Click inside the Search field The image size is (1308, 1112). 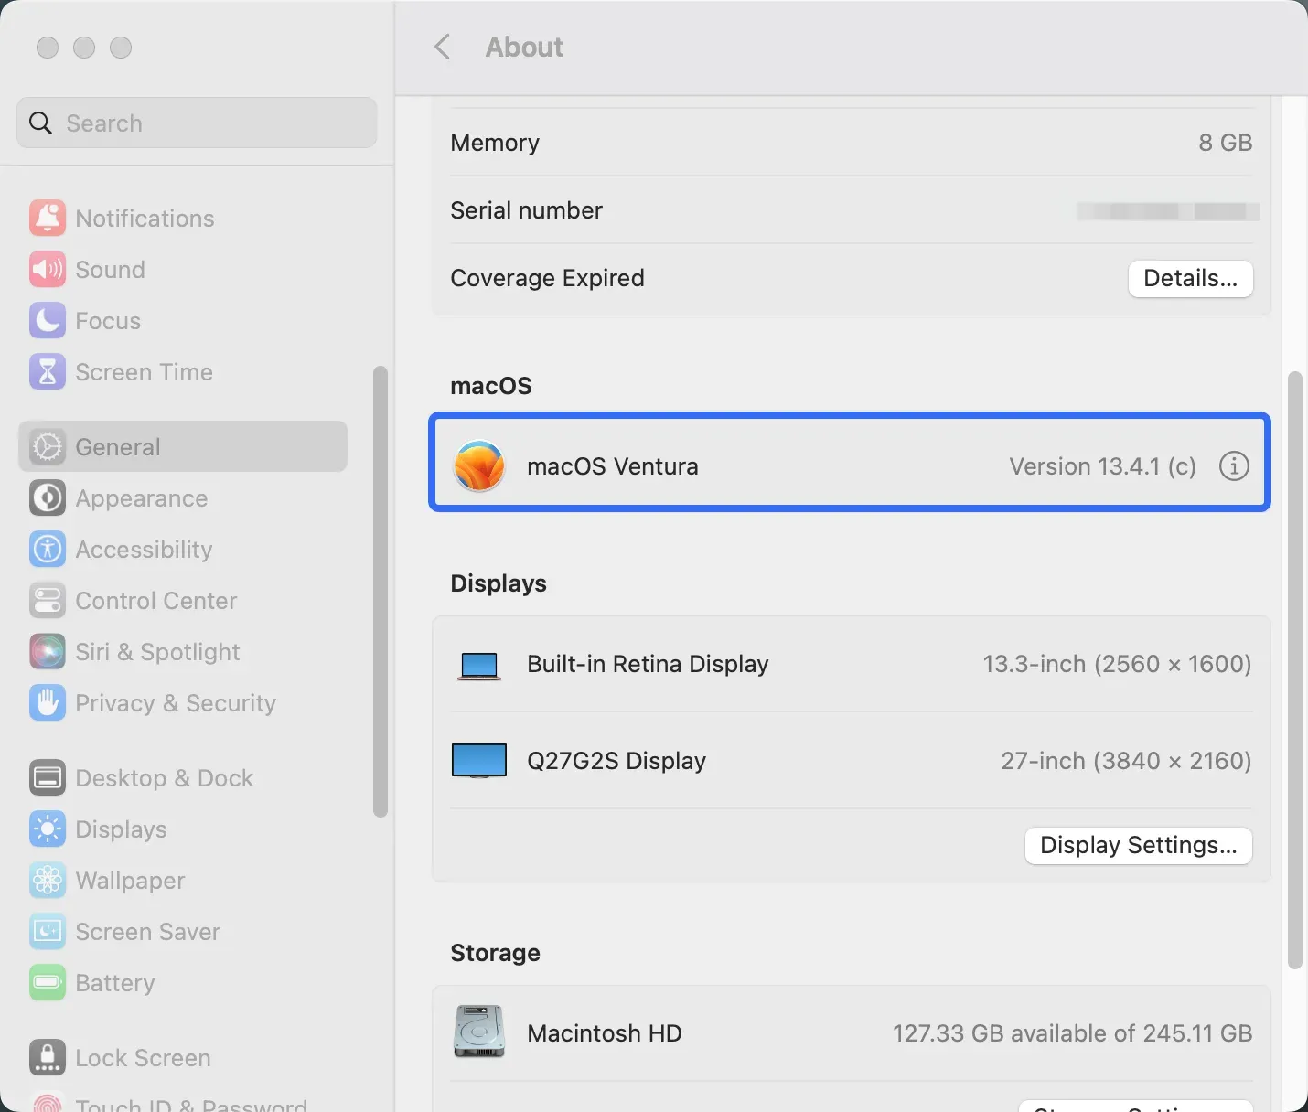pos(197,123)
